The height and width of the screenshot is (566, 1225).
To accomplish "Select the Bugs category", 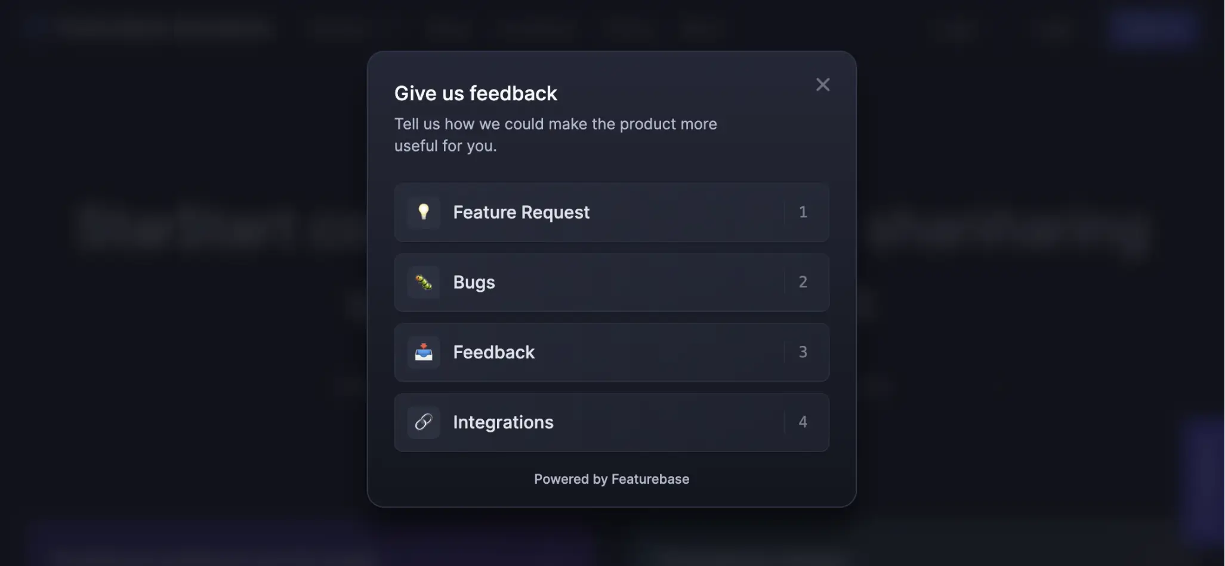I will 611,282.
